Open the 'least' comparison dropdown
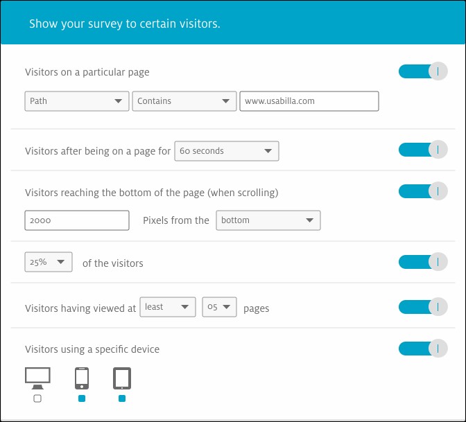The image size is (466, 422). click(x=168, y=308)
